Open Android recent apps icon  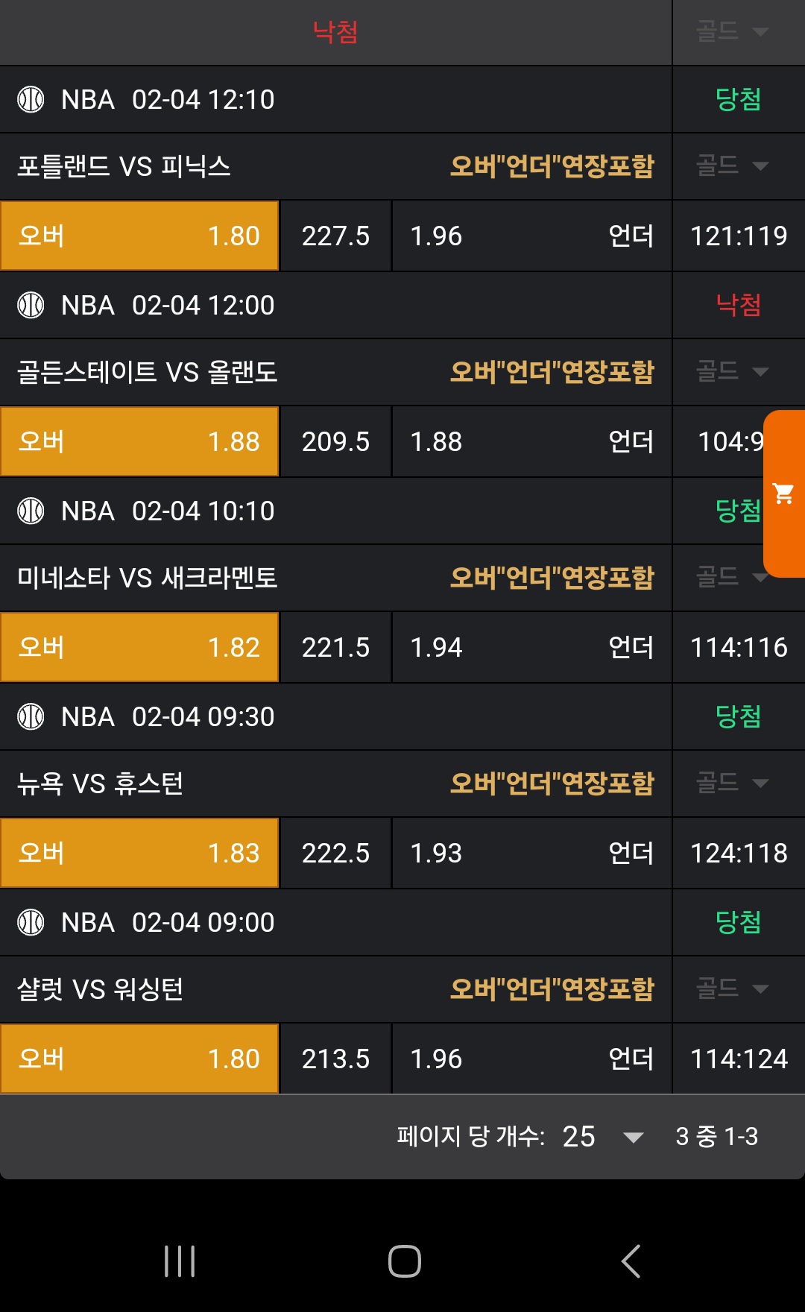180,1261
